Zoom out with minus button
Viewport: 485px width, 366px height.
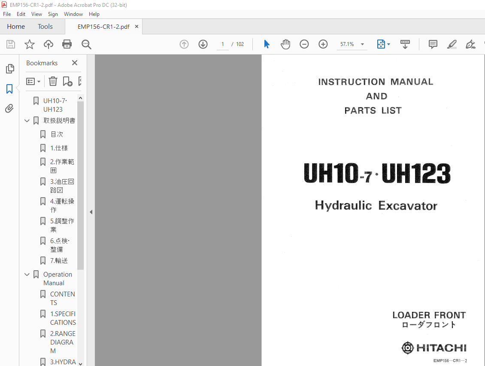pos(304,44)
